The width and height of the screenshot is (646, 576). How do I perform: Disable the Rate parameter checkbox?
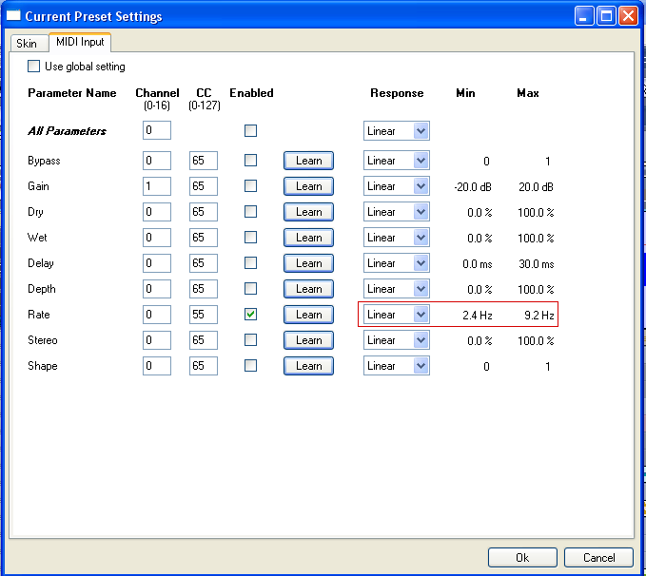click(250, 315)
